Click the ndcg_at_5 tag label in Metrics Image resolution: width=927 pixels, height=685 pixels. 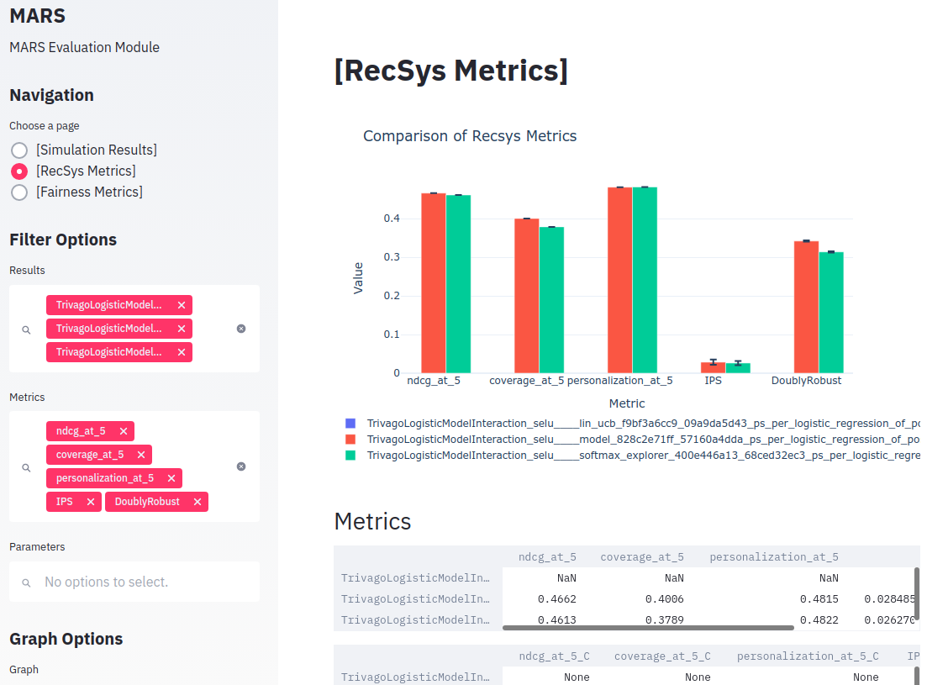point(81,431)
